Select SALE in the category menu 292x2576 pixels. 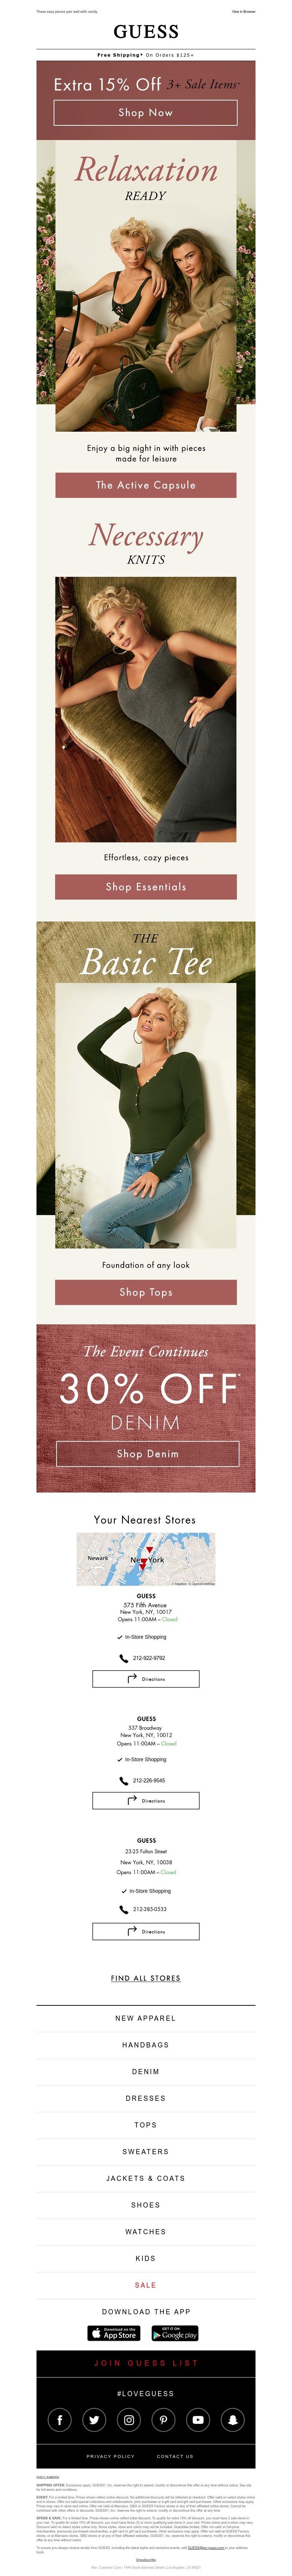[x=146, y=2285]
